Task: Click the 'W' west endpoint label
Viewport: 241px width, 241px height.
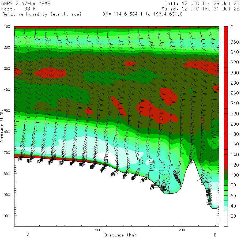Action: coord(28,235)
